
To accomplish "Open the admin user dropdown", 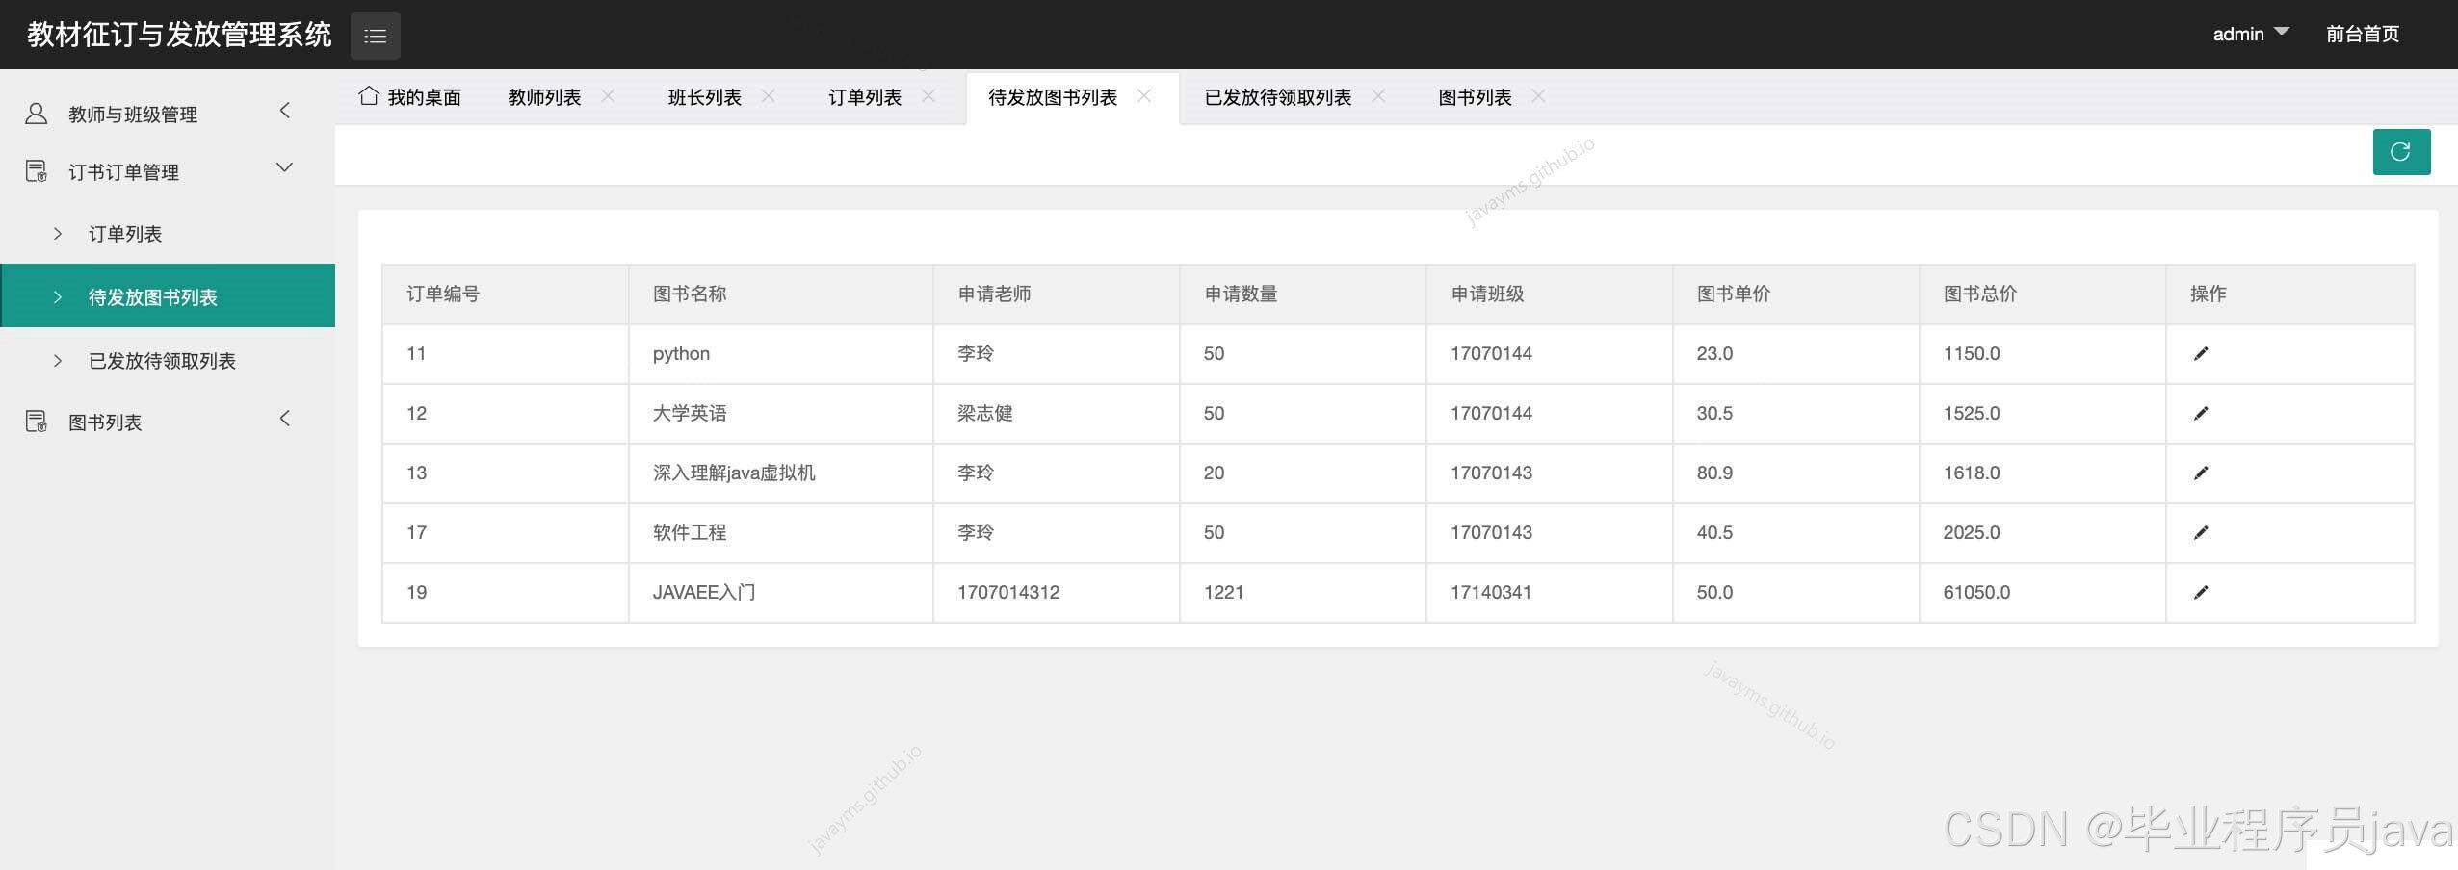I will coord(2251,34).
